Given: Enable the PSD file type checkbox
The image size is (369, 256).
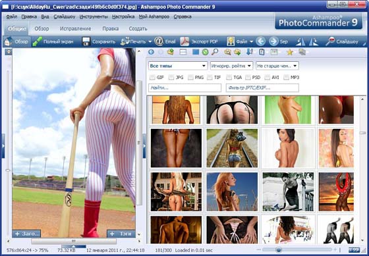Looking at the screenshot, I should pos(248,77).
